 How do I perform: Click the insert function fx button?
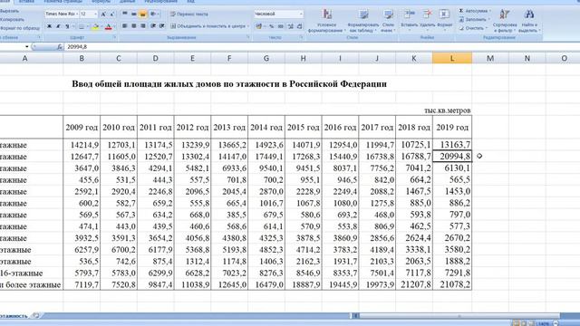pos(60,47)
